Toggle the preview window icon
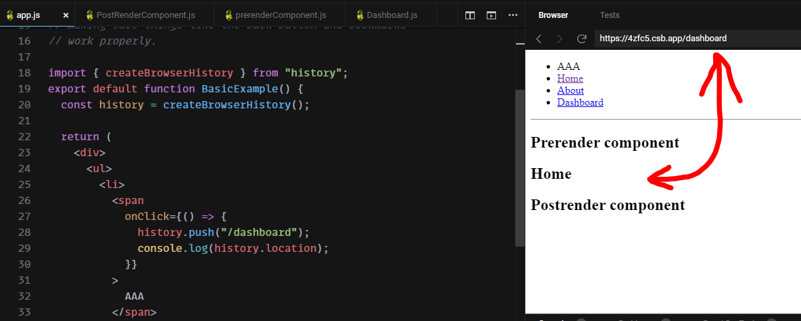The width and height of the screenshot is (801, 321). click(x=491, y=15)
